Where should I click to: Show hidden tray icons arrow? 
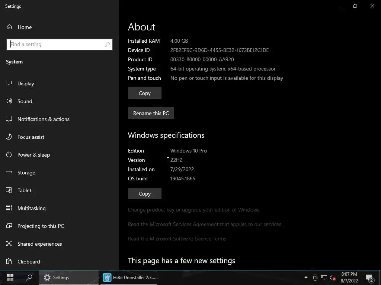[x=306, y=277]
